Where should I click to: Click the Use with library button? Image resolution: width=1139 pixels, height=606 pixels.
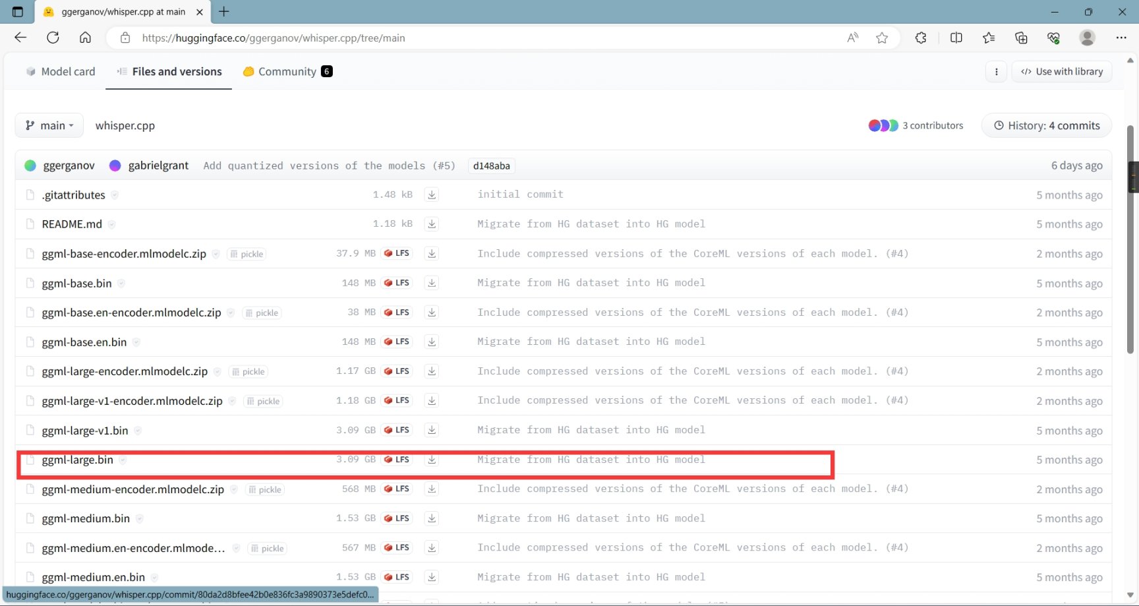1062,71
